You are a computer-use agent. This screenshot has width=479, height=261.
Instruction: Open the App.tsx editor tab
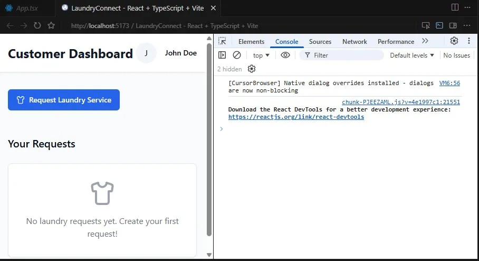click(x=22, y=8)
